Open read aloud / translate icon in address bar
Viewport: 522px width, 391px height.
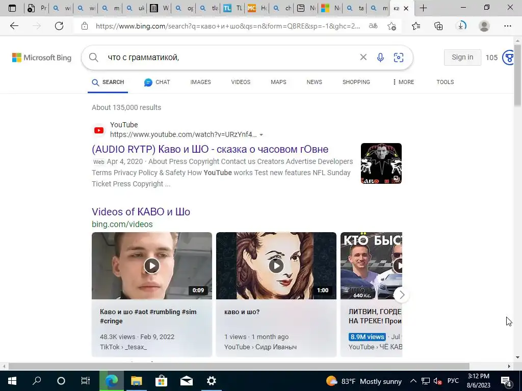point(373,26)
